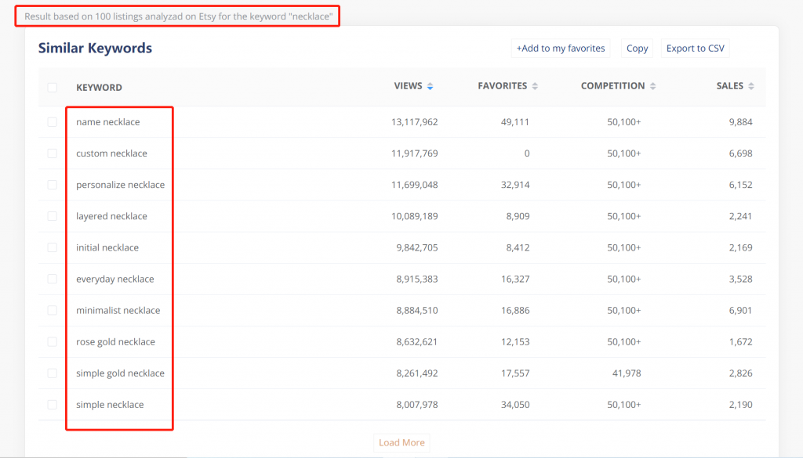This screenshot has width=803, height=458.
Task: Sort table by Competition column arrow
Action: [652, 86]
